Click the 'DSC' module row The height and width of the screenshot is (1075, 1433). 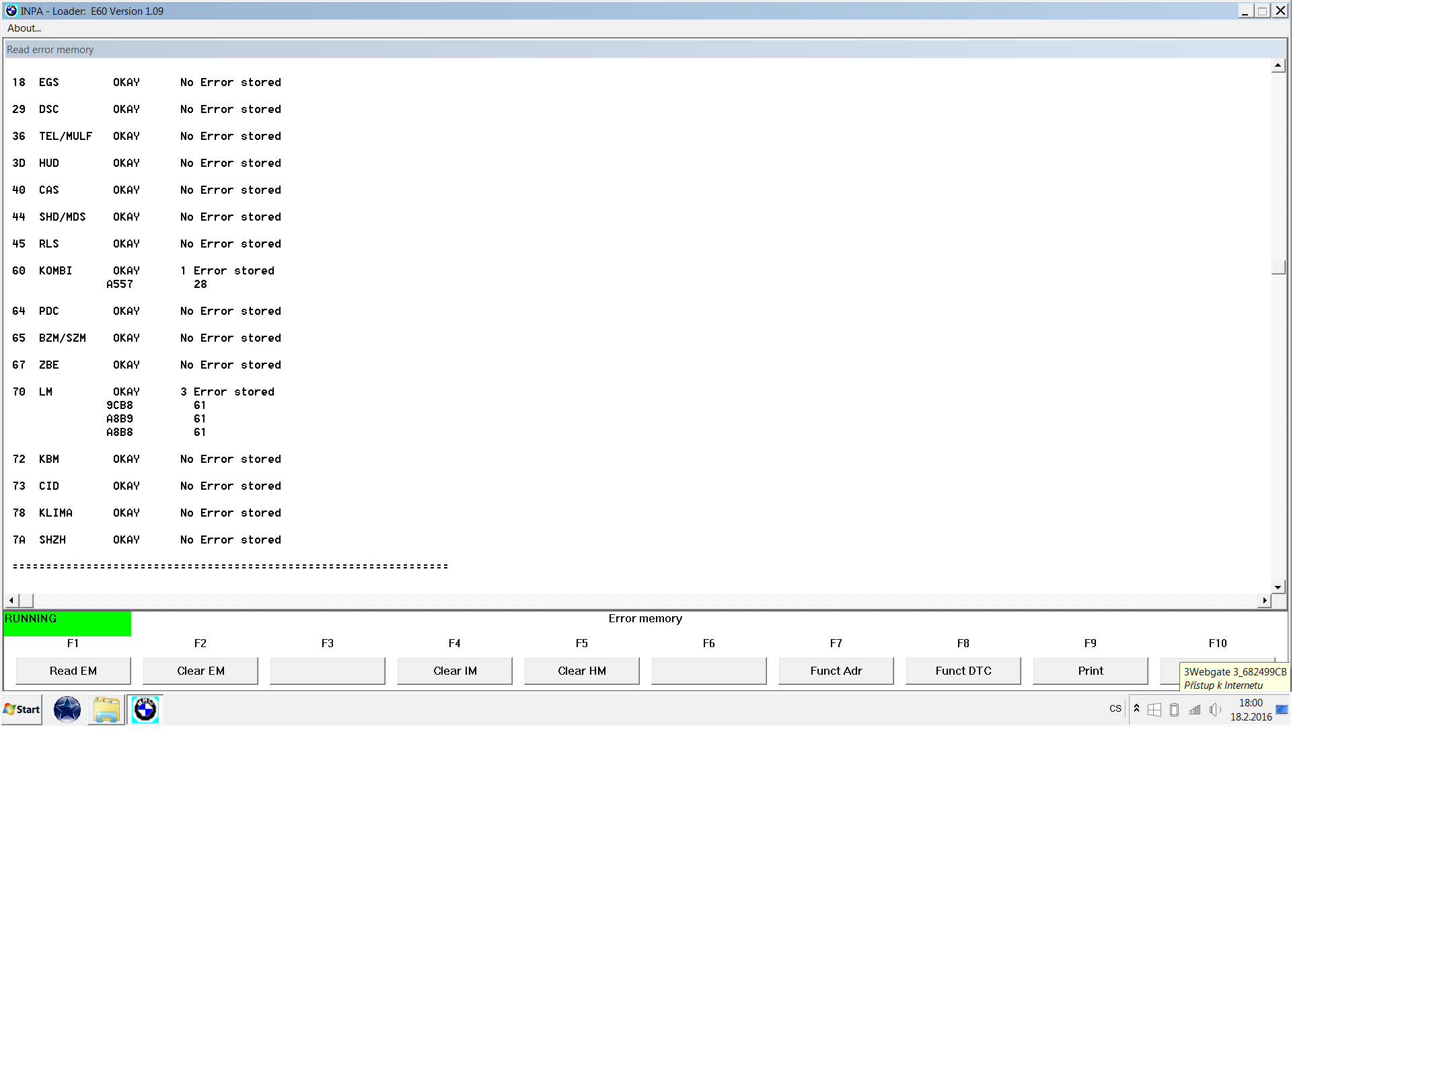[147, 110]
